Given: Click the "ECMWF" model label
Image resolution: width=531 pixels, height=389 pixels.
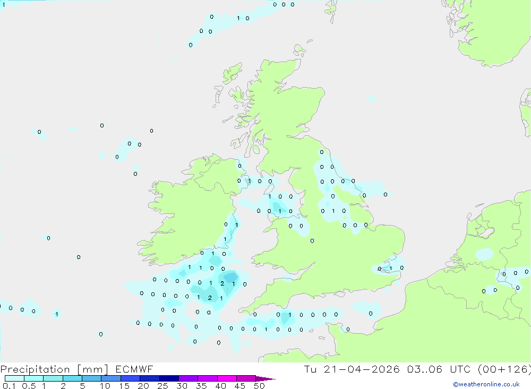Looking at the screenshot, I should click(134, 369).
